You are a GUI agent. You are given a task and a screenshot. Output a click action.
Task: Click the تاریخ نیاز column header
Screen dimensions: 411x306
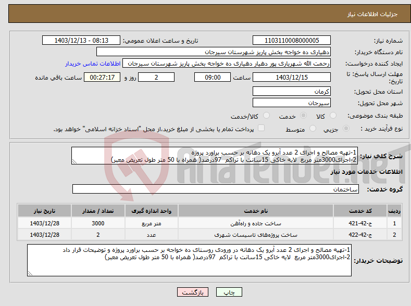coord(45,211)
